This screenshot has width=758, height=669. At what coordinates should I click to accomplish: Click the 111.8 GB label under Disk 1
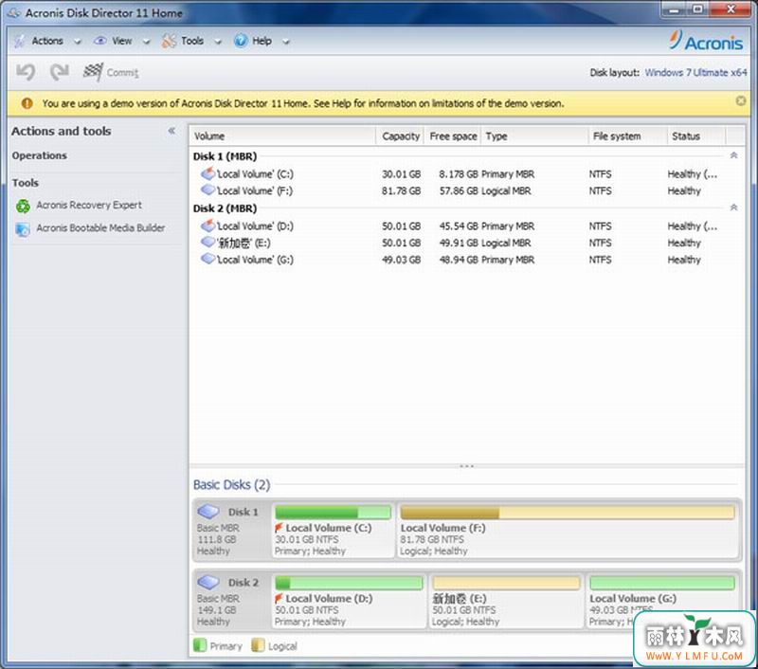[217, 539]
